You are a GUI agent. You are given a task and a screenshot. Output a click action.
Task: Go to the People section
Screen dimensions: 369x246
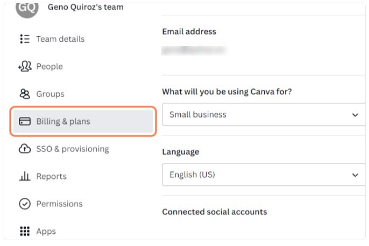[49, 67]
